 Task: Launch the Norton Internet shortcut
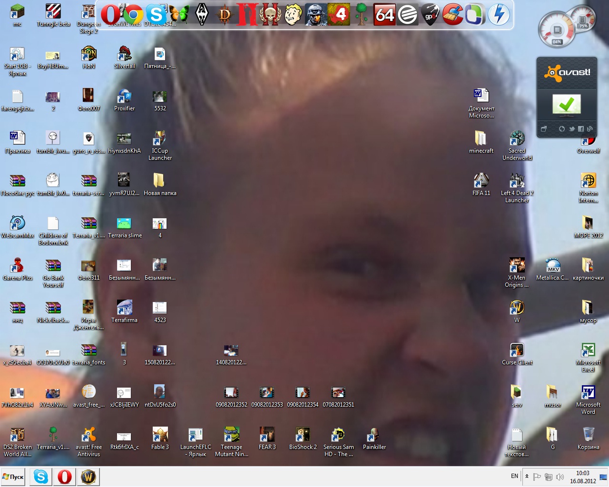tap(588, 188)
